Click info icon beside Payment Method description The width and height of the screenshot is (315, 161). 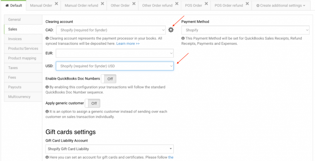click(183, 38)
